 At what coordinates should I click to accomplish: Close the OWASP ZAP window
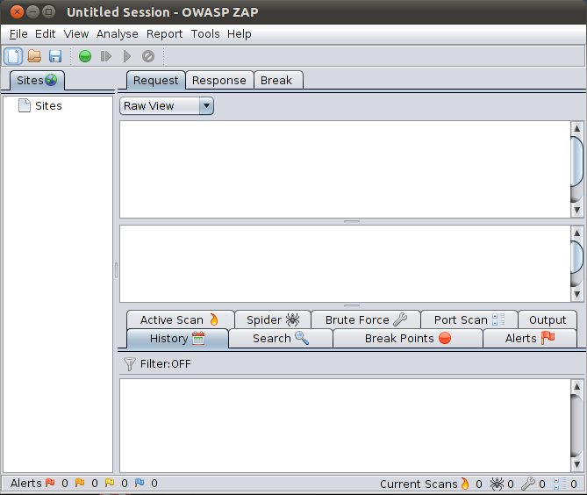coord(17,12)
